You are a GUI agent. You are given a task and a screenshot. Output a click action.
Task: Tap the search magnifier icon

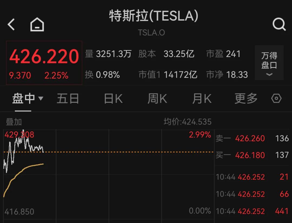coord(279,25)
